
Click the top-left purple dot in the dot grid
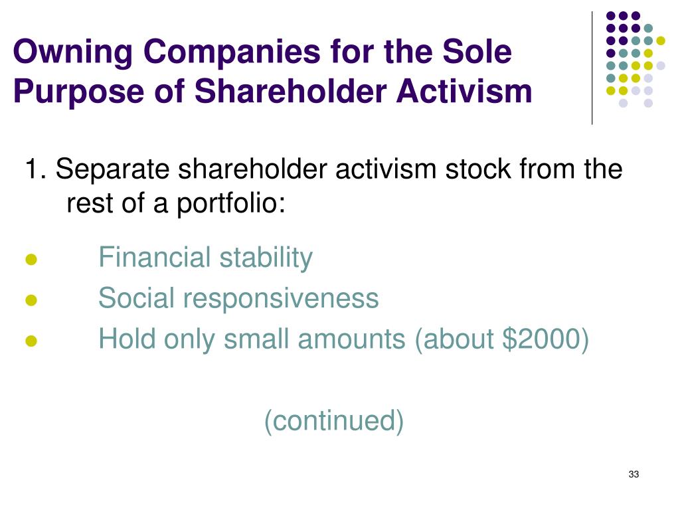611,16
